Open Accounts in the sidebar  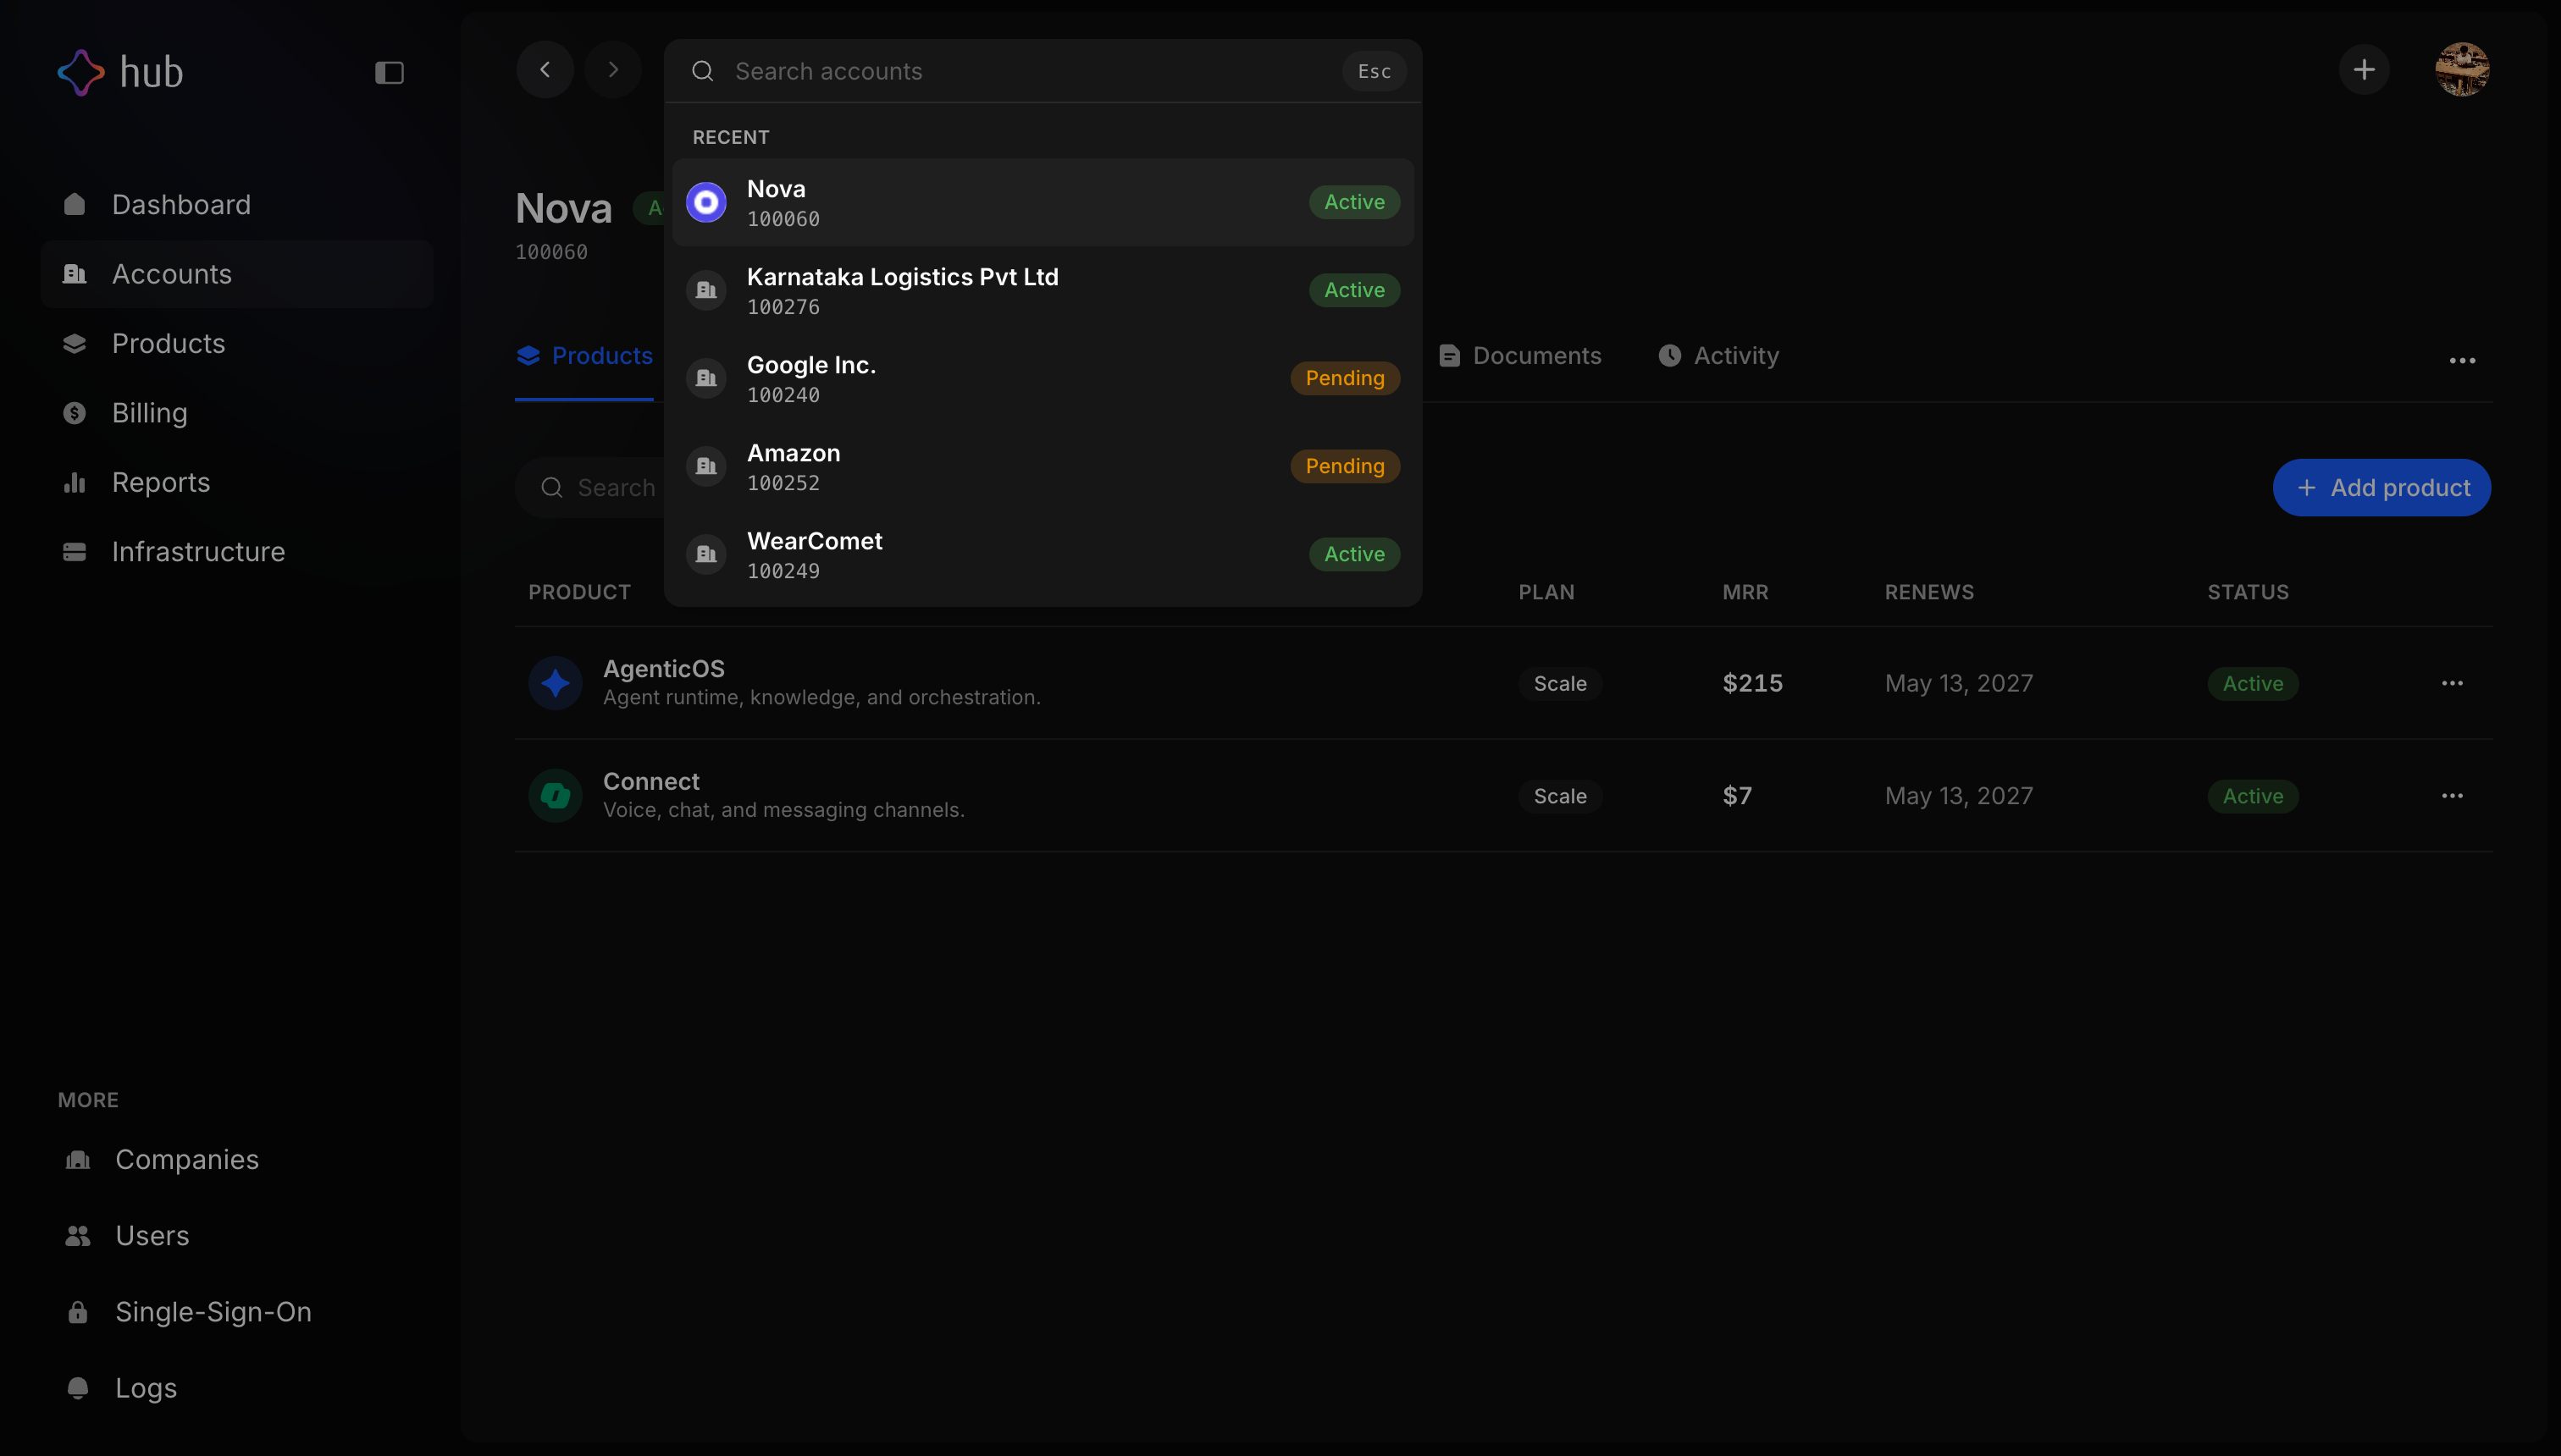[x=237, y=274]
